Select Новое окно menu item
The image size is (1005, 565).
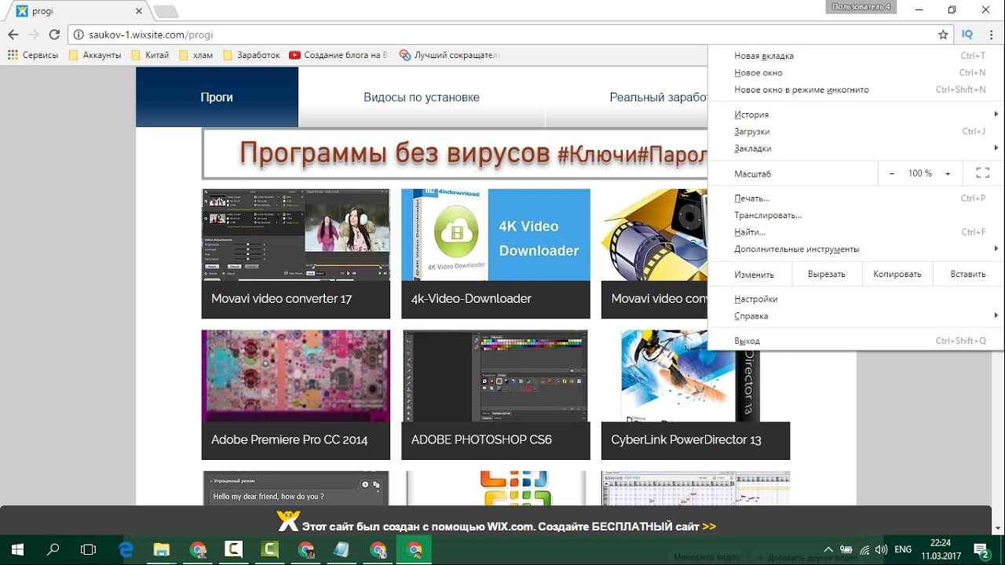pos(856,73)
